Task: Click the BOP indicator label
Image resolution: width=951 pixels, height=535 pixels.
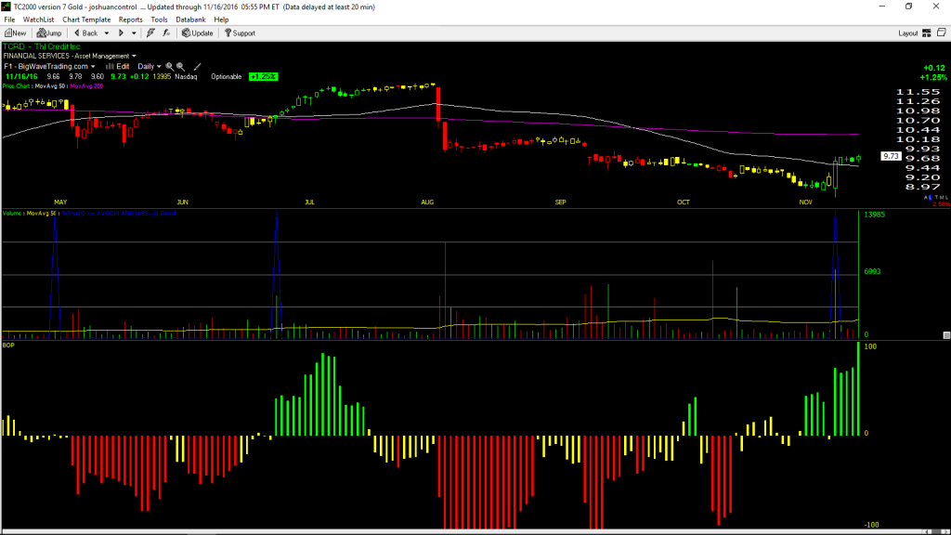Action: tap(8, 346)
